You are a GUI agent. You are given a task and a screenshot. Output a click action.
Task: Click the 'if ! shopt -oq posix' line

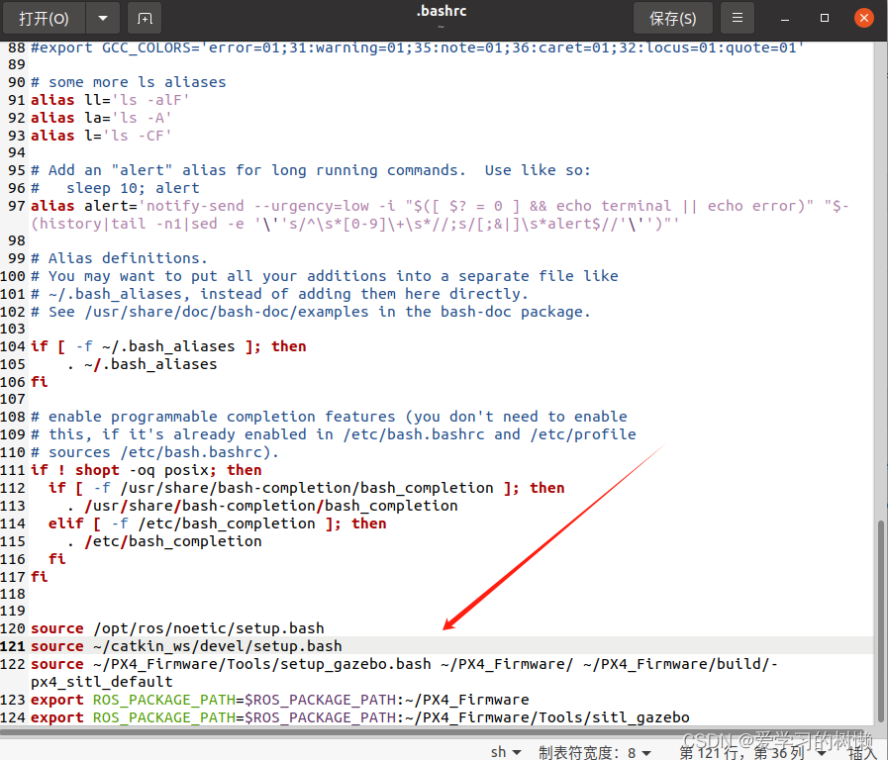pos(148,470)
